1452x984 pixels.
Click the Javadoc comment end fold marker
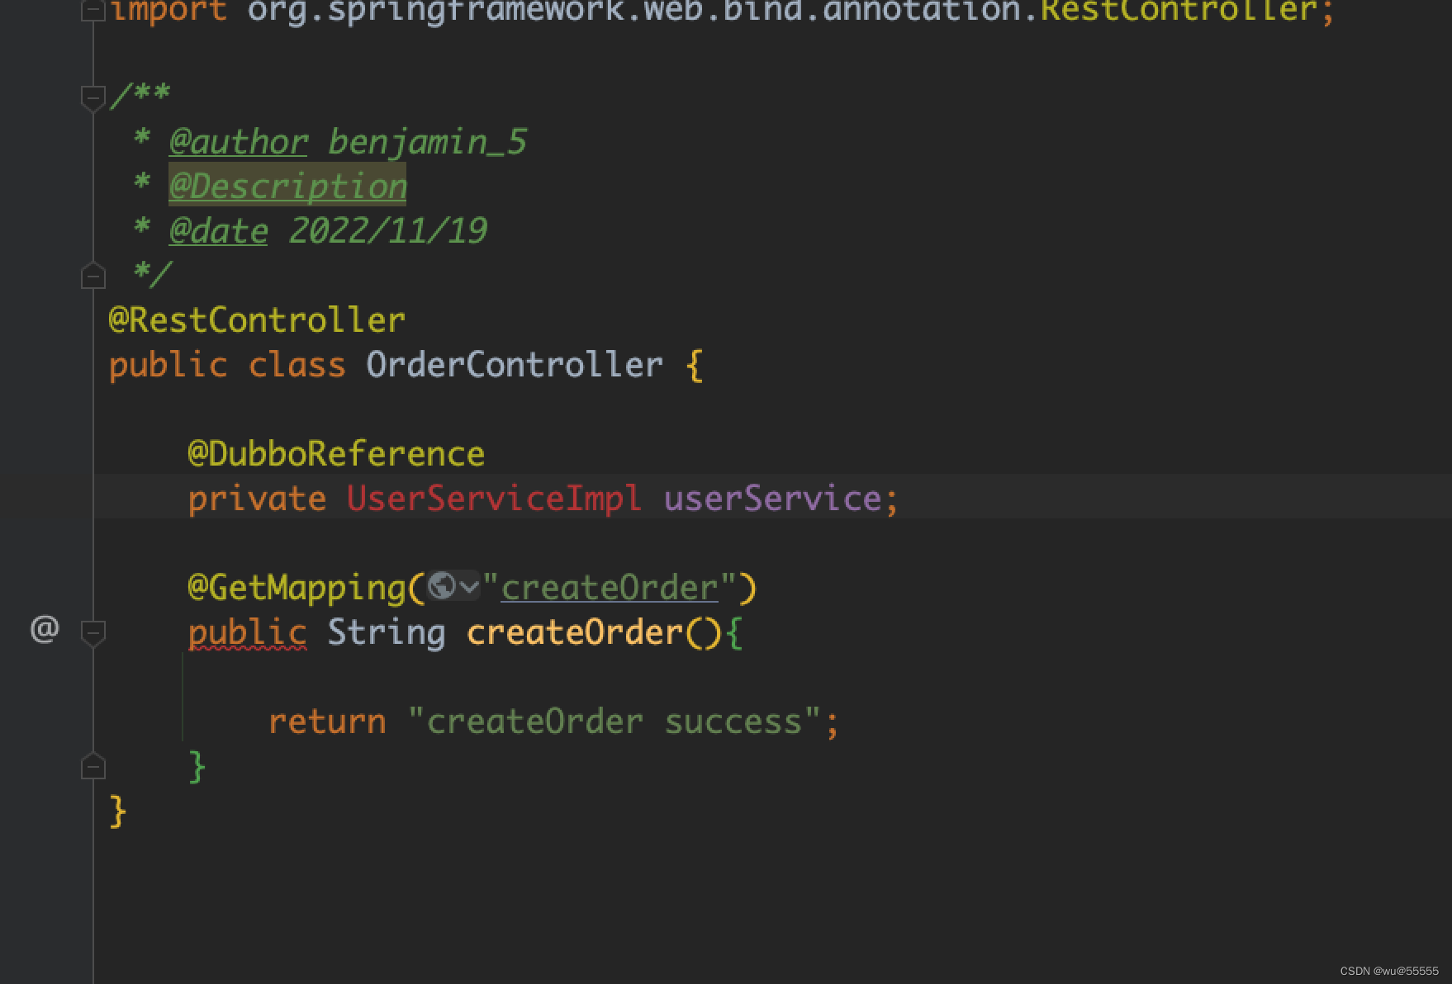click(93, 275)
